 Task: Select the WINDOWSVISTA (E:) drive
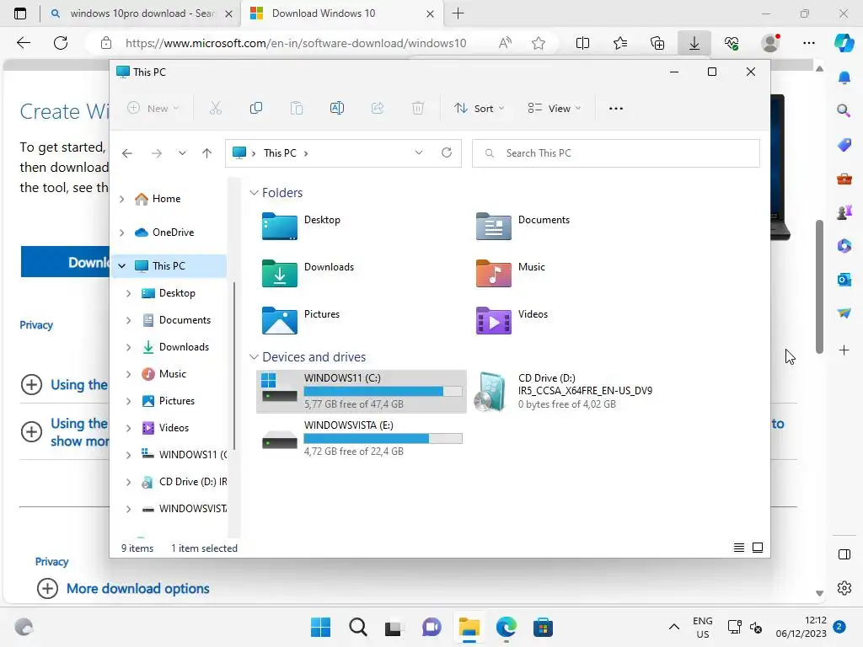(x=361, y=438)
